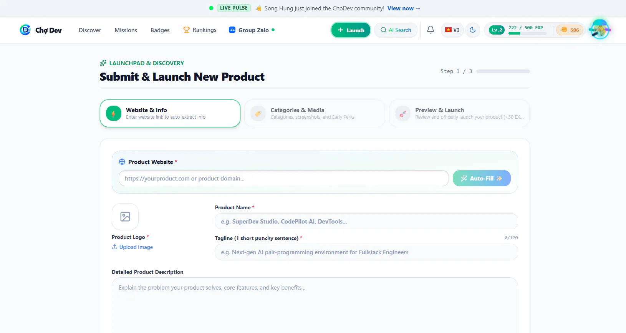Viewport: 626px width, 333px height.
Task: Focus the Tagline input field
Action: [x=366, y=252]
